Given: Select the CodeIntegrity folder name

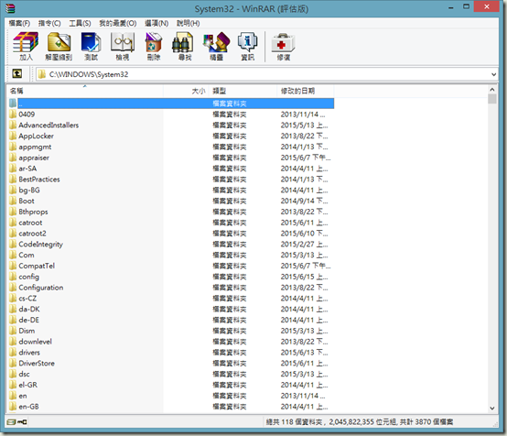Looking at the screenshot, I should (41, 244).
